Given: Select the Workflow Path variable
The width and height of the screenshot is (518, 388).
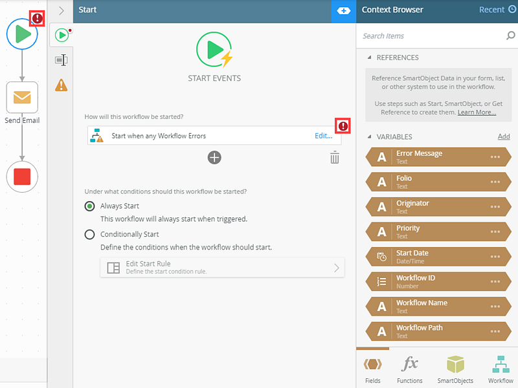Looking at the screenshot, I should (438, 331).
